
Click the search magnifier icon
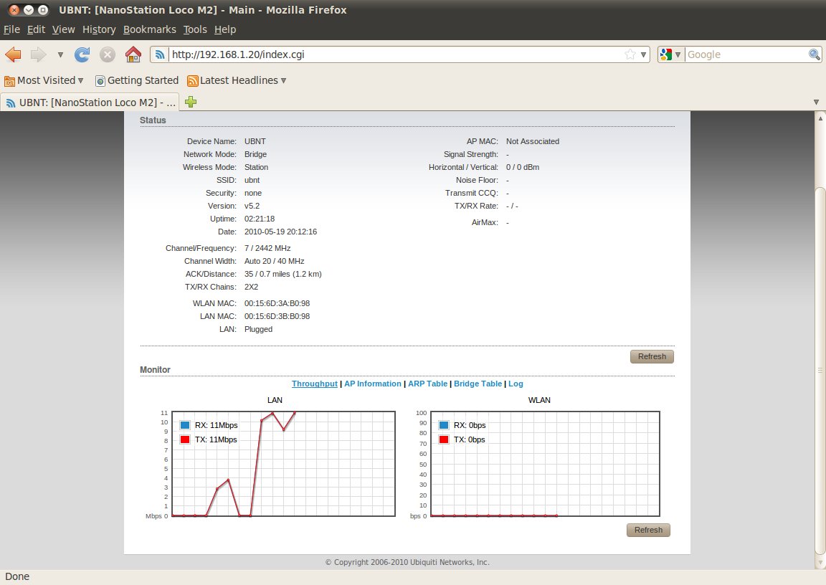pyautogui.click(x=815, y=54)
